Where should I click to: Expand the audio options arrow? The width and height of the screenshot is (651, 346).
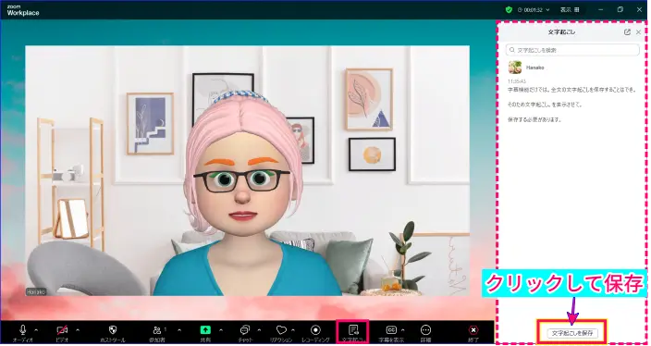pos(36,330)
